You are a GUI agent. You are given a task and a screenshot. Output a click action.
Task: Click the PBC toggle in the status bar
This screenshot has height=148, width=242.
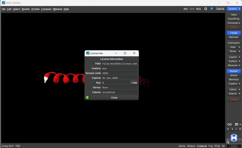[x=18, y=146]
